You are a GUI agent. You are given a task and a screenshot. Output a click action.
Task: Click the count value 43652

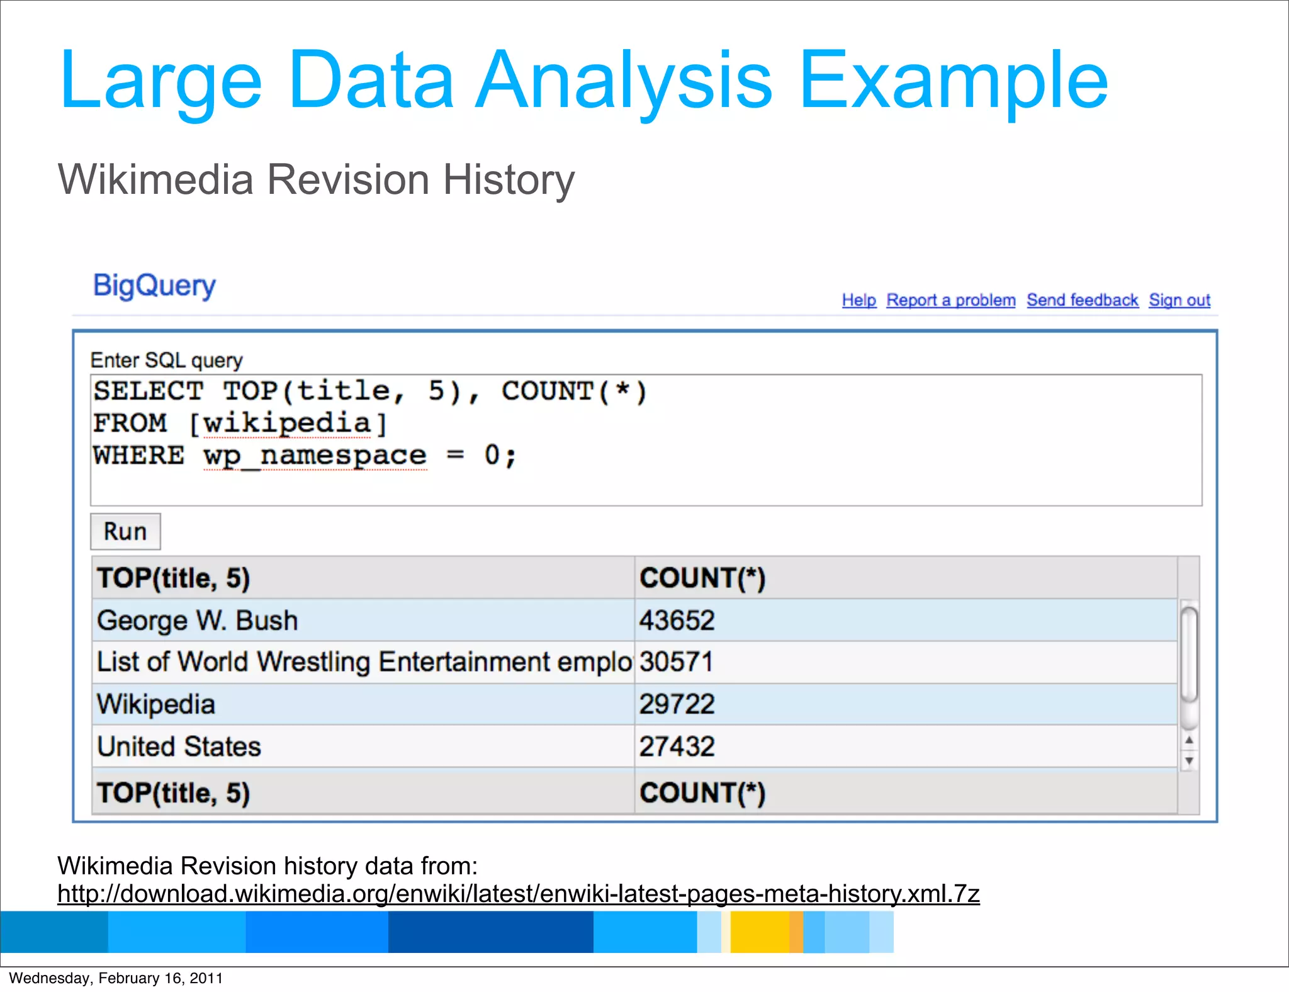(677, 621)
